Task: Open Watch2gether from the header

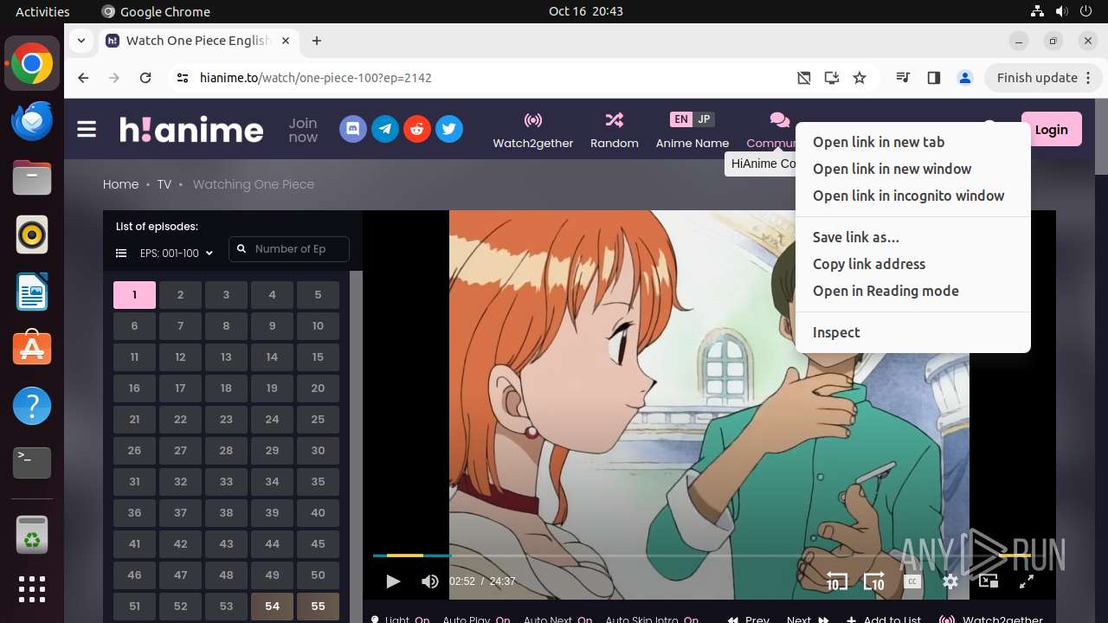Action: coord(533,130)
